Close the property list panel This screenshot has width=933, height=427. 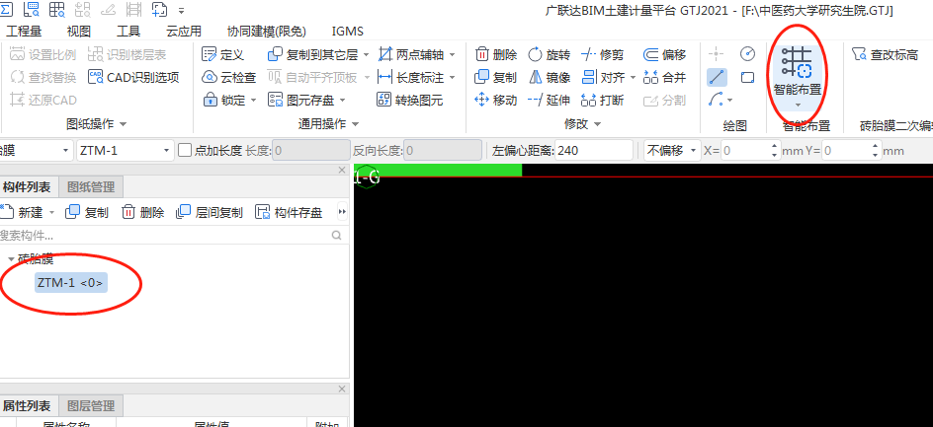click(x=342, y=389)
